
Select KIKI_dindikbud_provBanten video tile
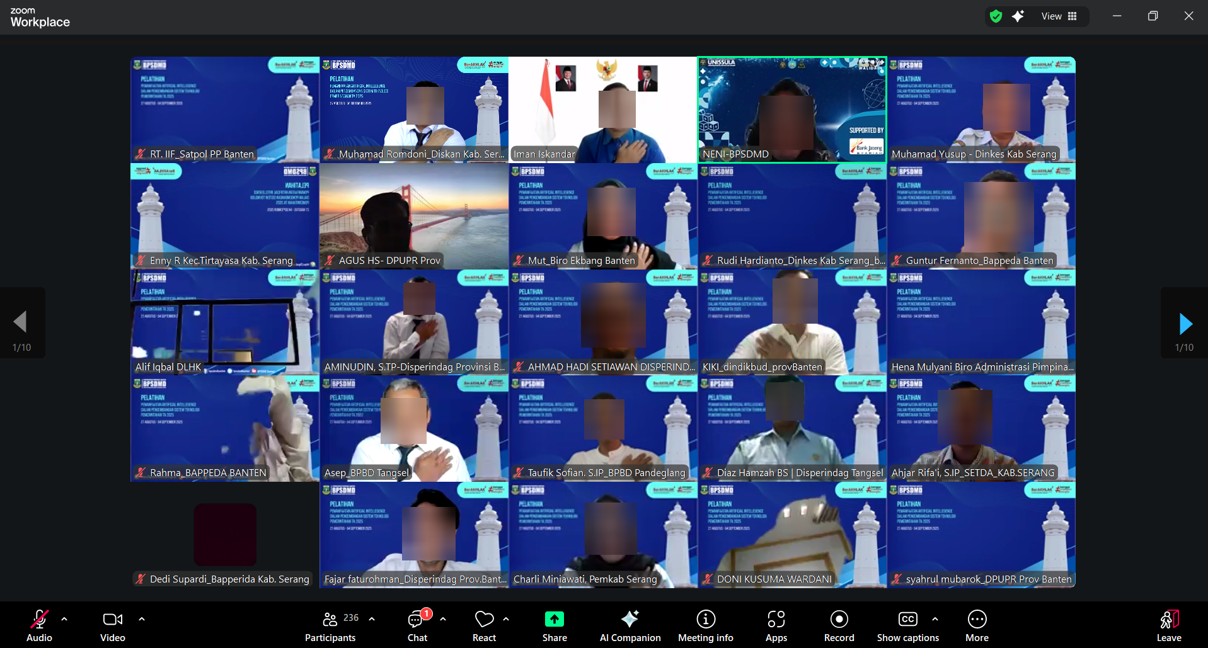click(x=792, y=322)
